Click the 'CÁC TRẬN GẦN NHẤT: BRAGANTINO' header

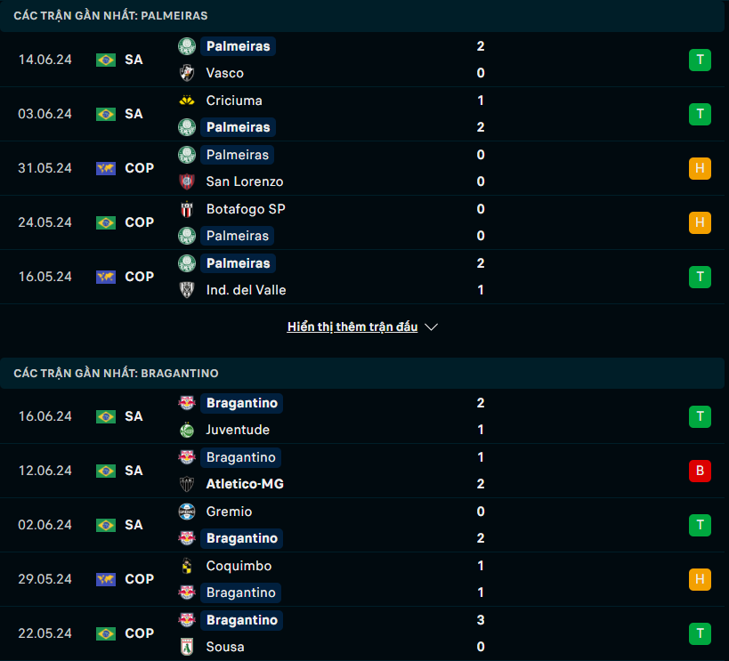116,374
